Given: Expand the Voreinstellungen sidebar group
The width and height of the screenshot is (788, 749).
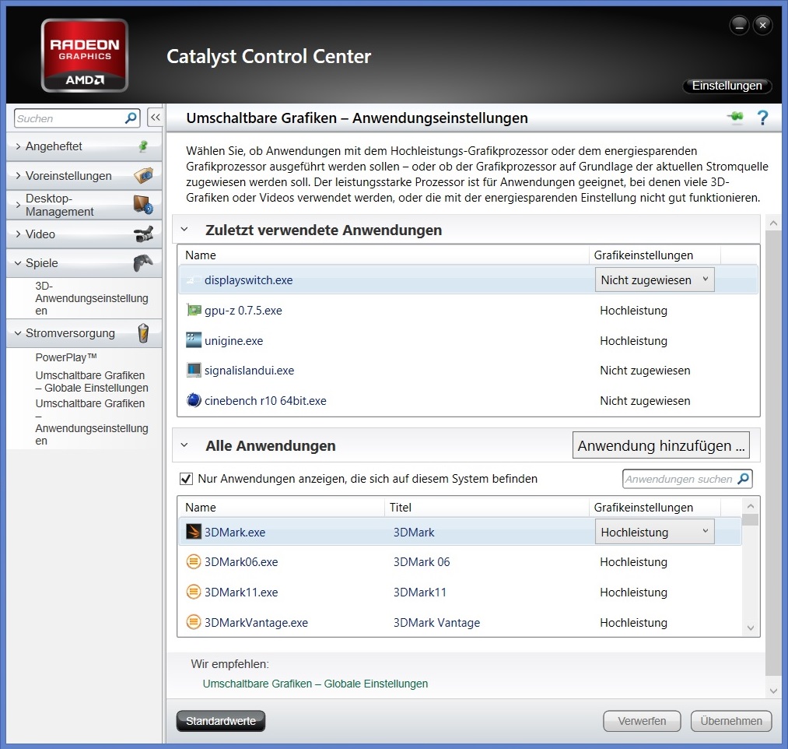Looking at the screenshot, I should pos(18,175).
